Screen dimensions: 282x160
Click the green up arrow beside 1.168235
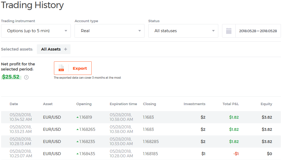point(78,142)
